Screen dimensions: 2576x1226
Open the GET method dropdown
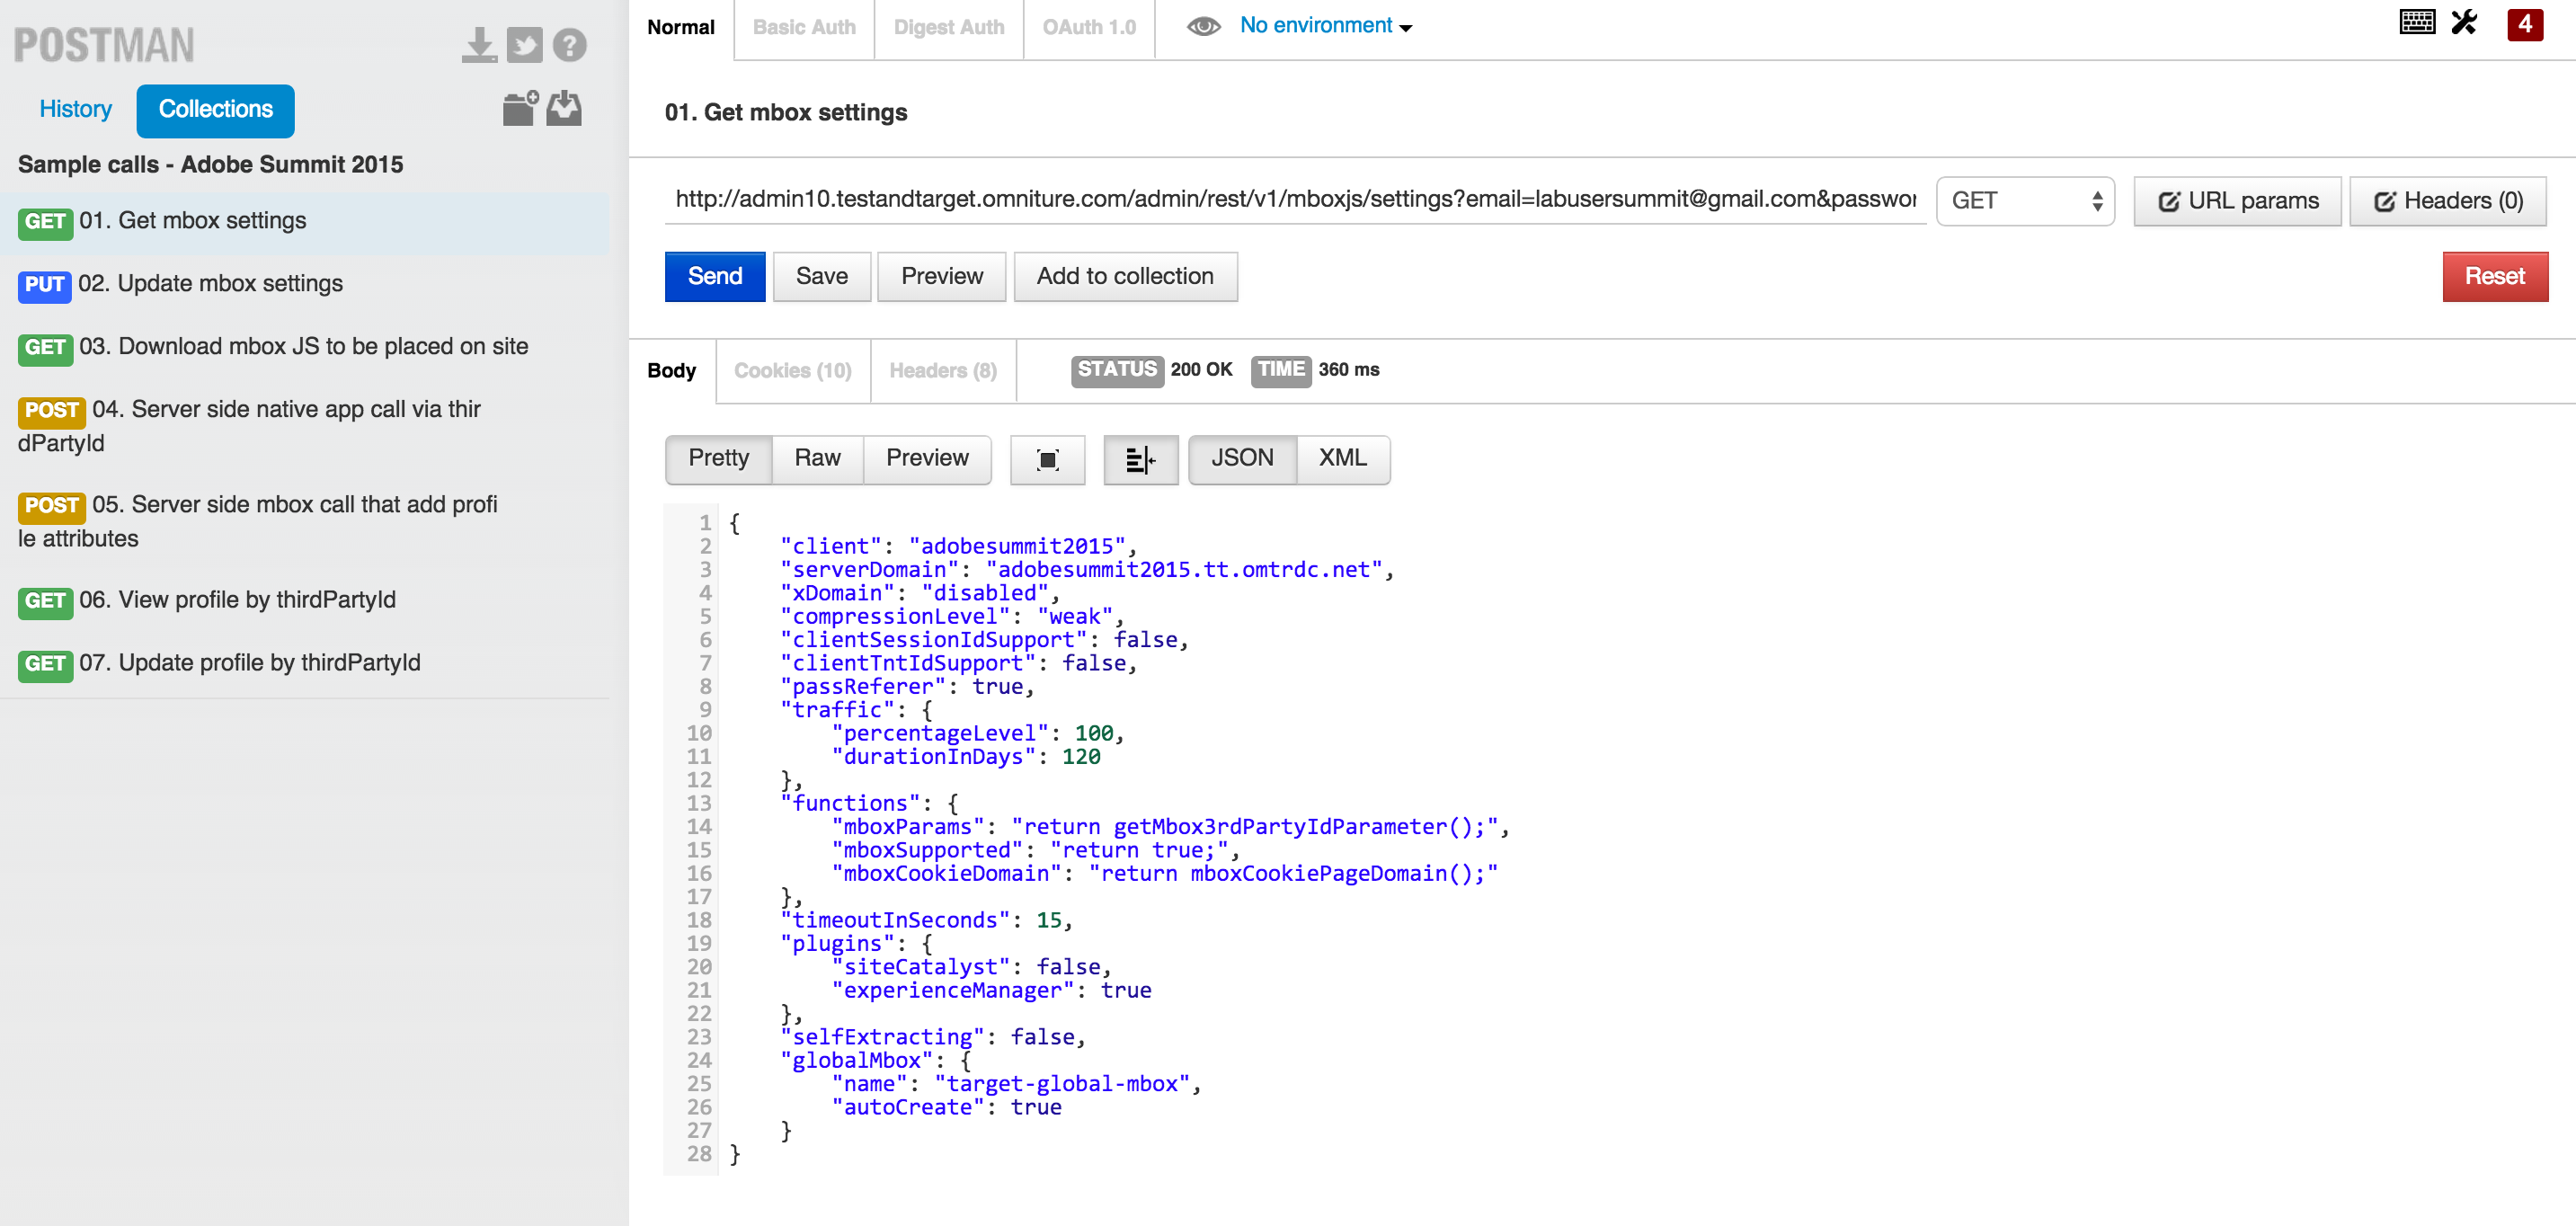coord(2025,201)
